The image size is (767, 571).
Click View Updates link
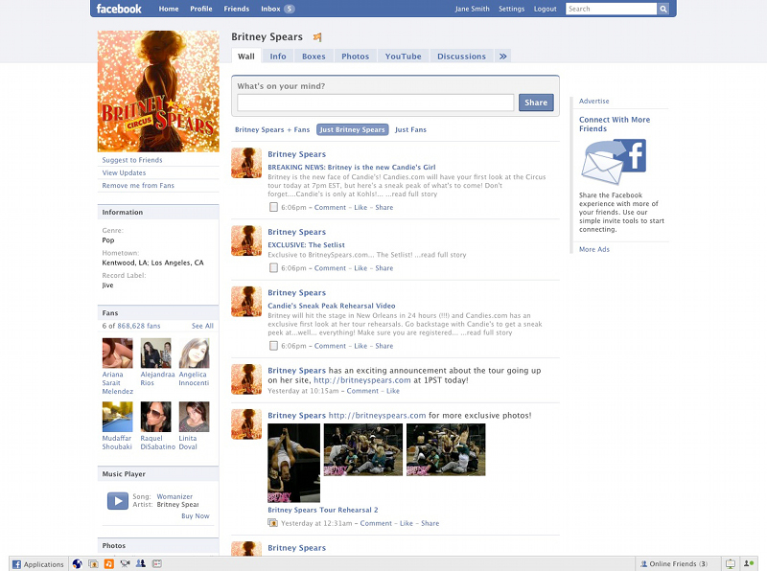point(124,172)
